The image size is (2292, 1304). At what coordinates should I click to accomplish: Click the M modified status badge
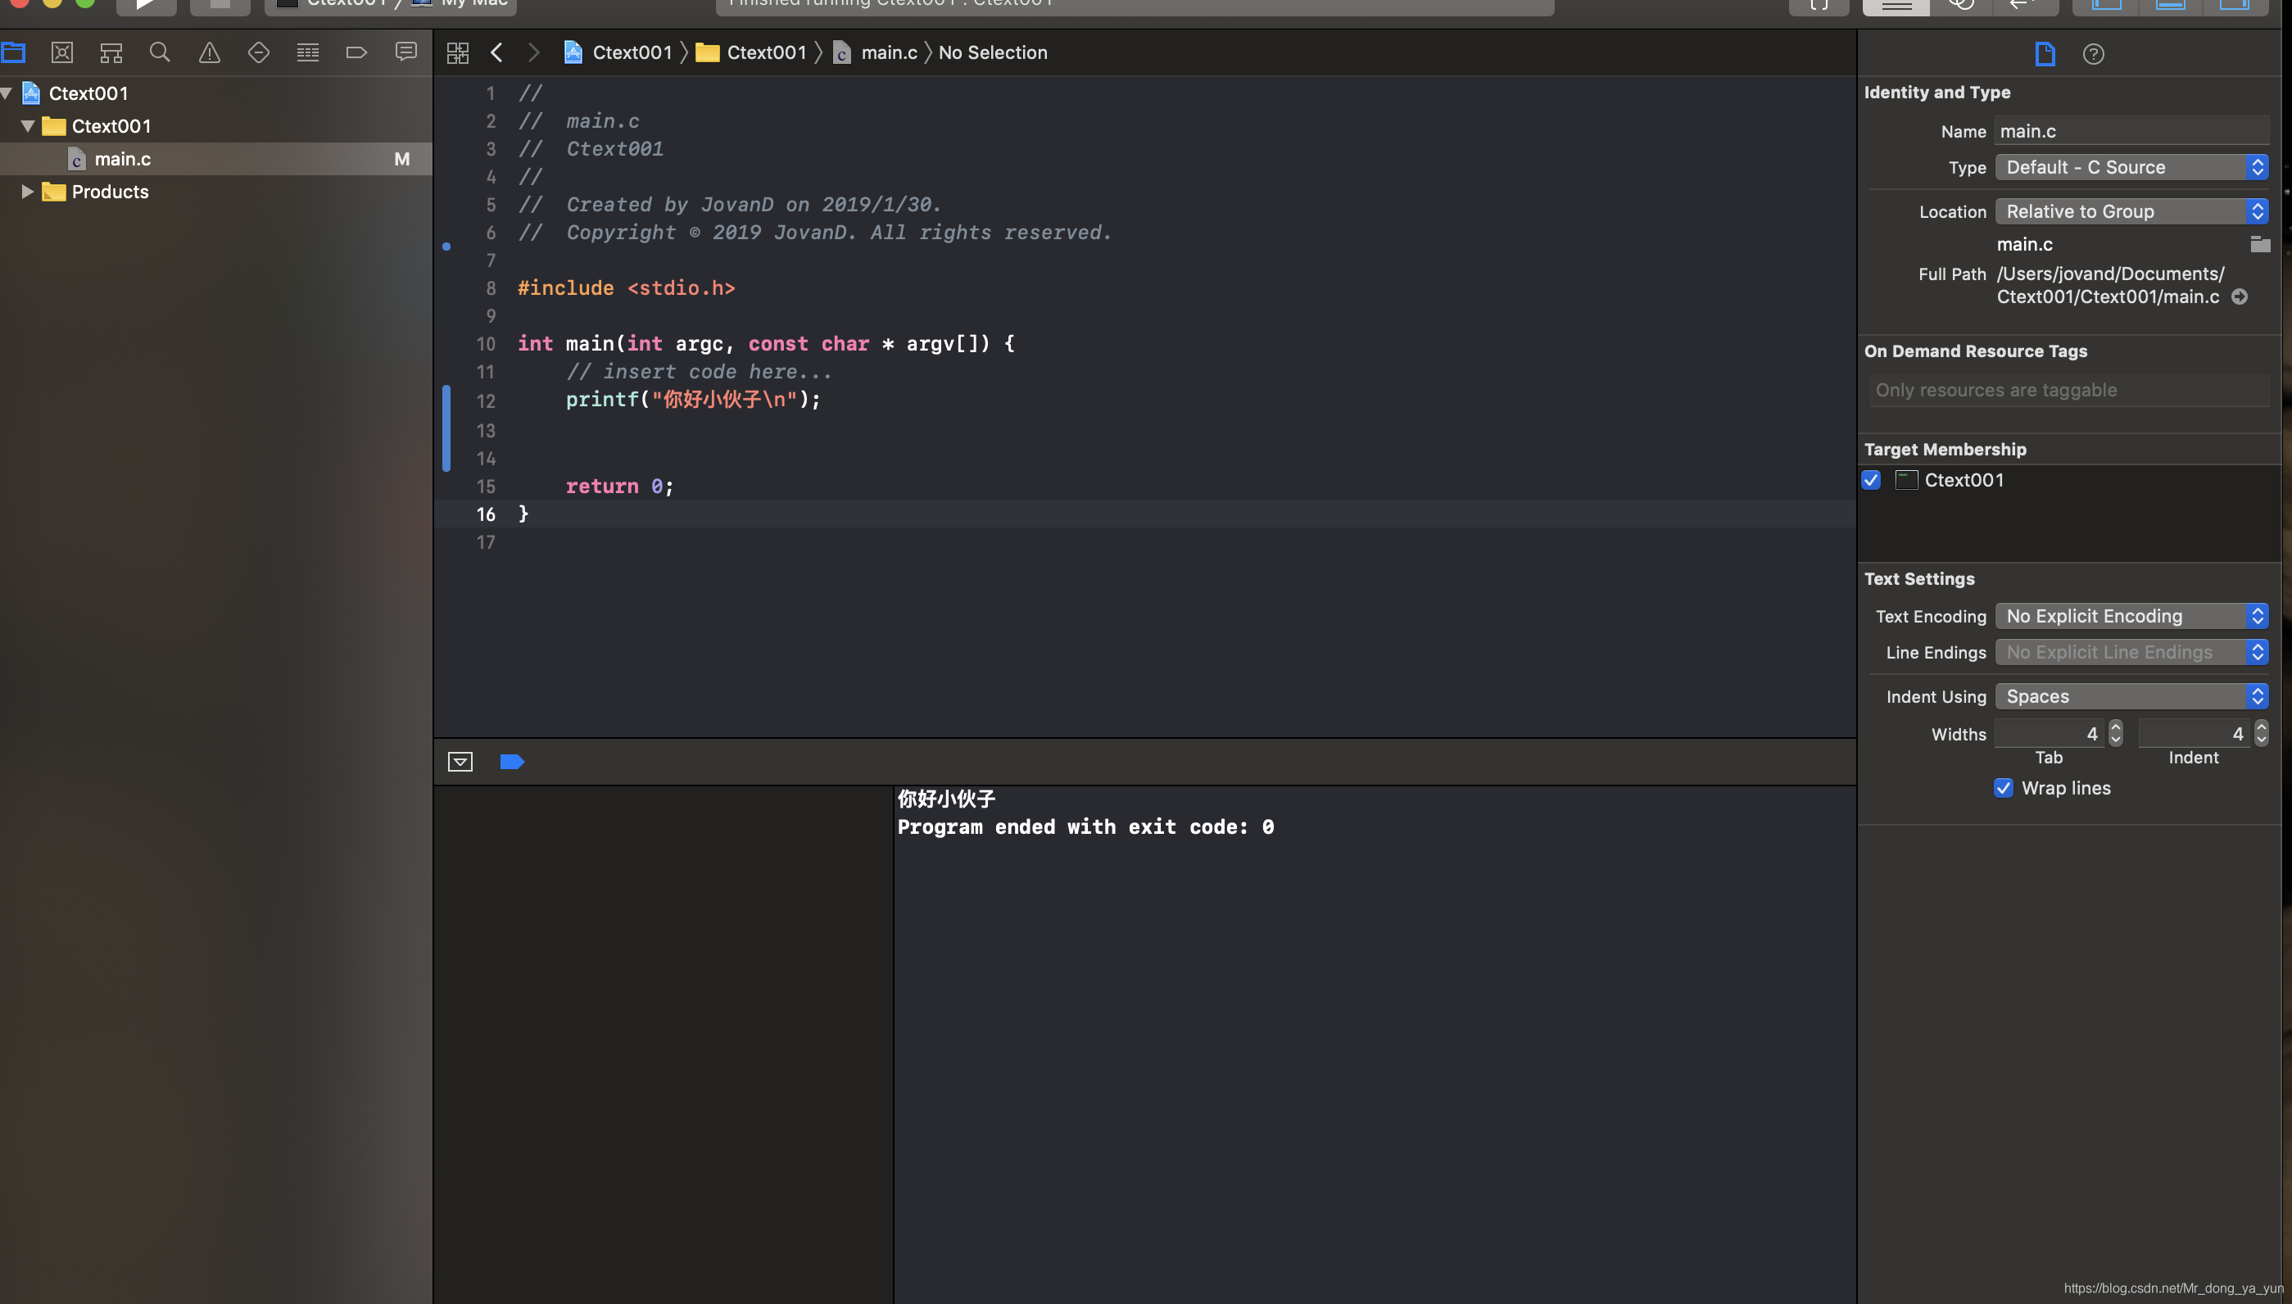(402, 160)
